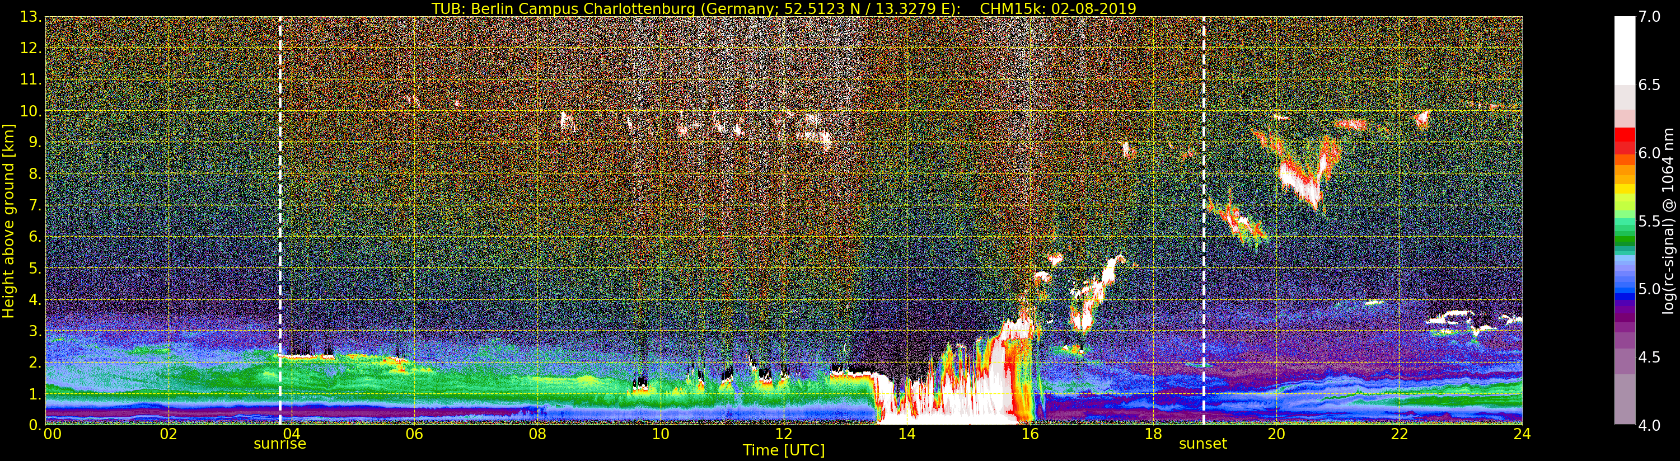Click the 'sunrise' label below the time axis

point(280,444)
